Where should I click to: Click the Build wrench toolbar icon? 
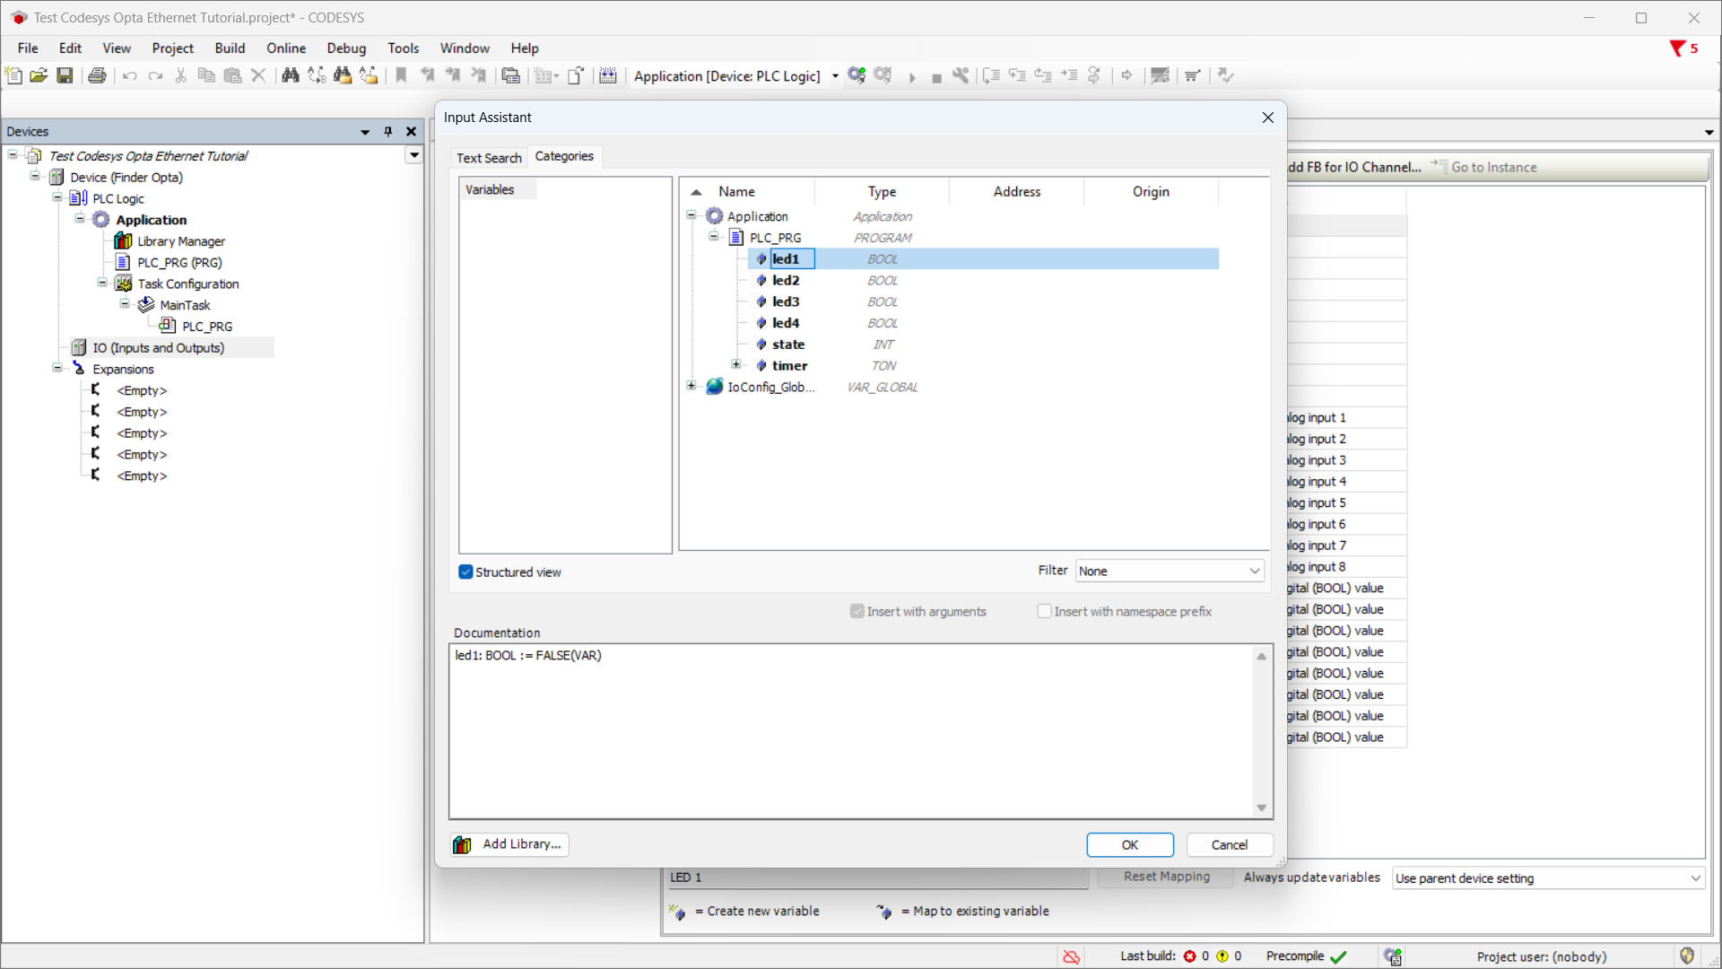pyautogui.click(x=961, y=75)
